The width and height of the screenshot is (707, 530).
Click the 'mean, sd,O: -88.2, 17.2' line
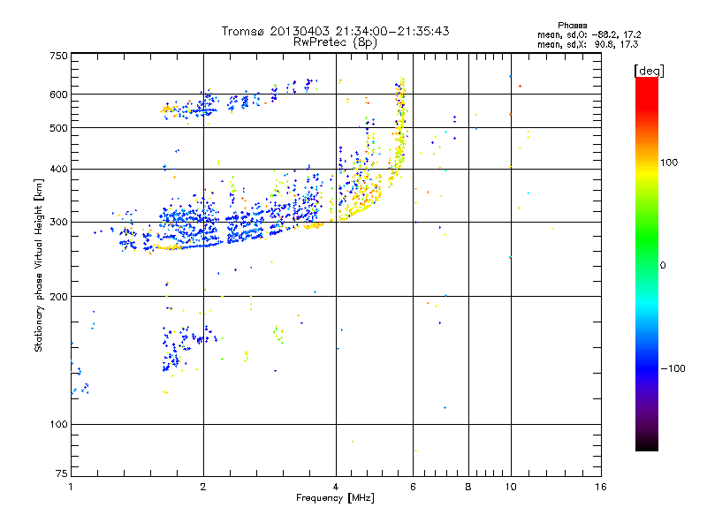pos(589,34)
